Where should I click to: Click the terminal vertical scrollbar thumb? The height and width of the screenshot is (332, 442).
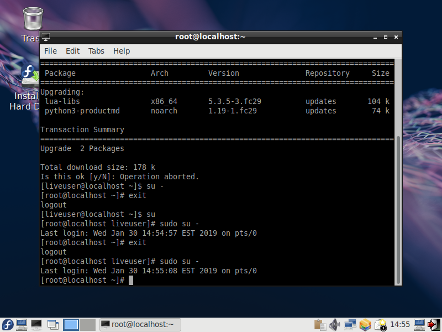(x=398, y=210)
